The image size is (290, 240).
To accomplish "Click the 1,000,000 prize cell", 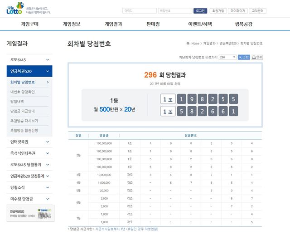I will [104, 183].
